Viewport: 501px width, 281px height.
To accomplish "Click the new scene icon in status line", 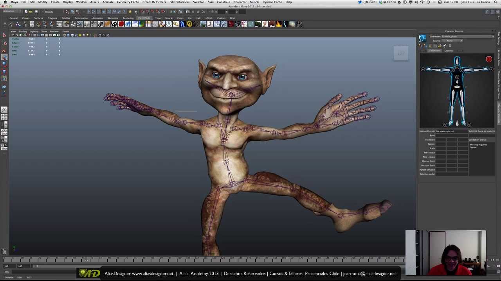I will 26,12.
